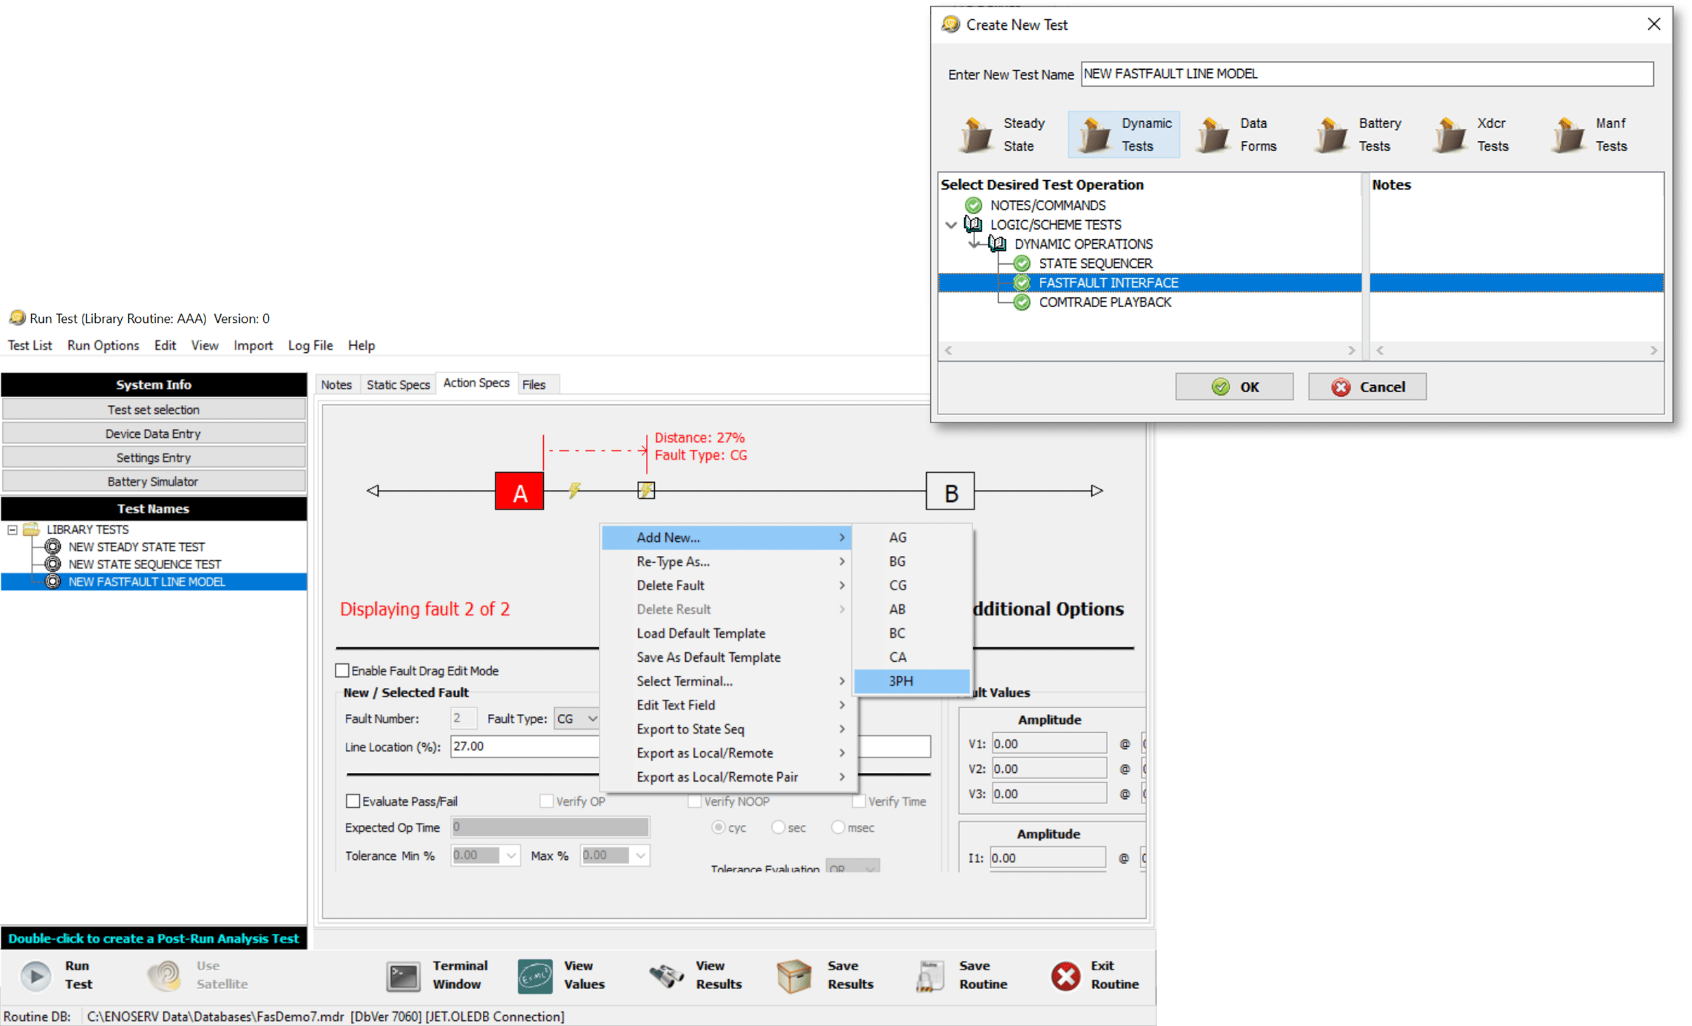Click Cancel in Create New Test
The image size is (1692, 1026).
click(1367, 386)
